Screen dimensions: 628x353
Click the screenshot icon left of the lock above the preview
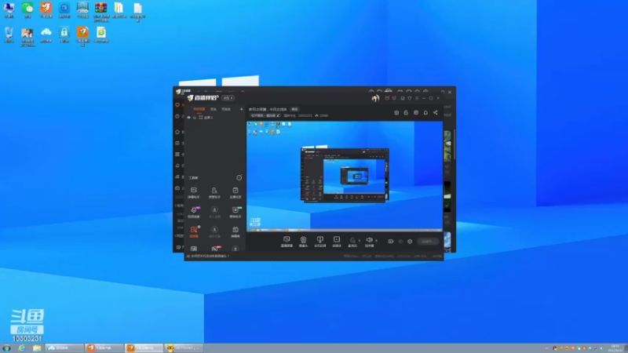(396, 112)
